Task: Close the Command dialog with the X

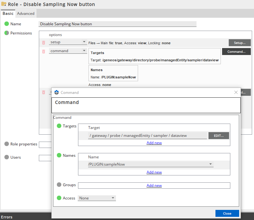Action: [236, 92]
